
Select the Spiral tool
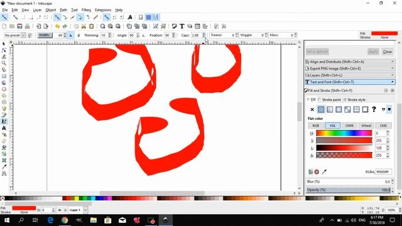pos(4,102)
